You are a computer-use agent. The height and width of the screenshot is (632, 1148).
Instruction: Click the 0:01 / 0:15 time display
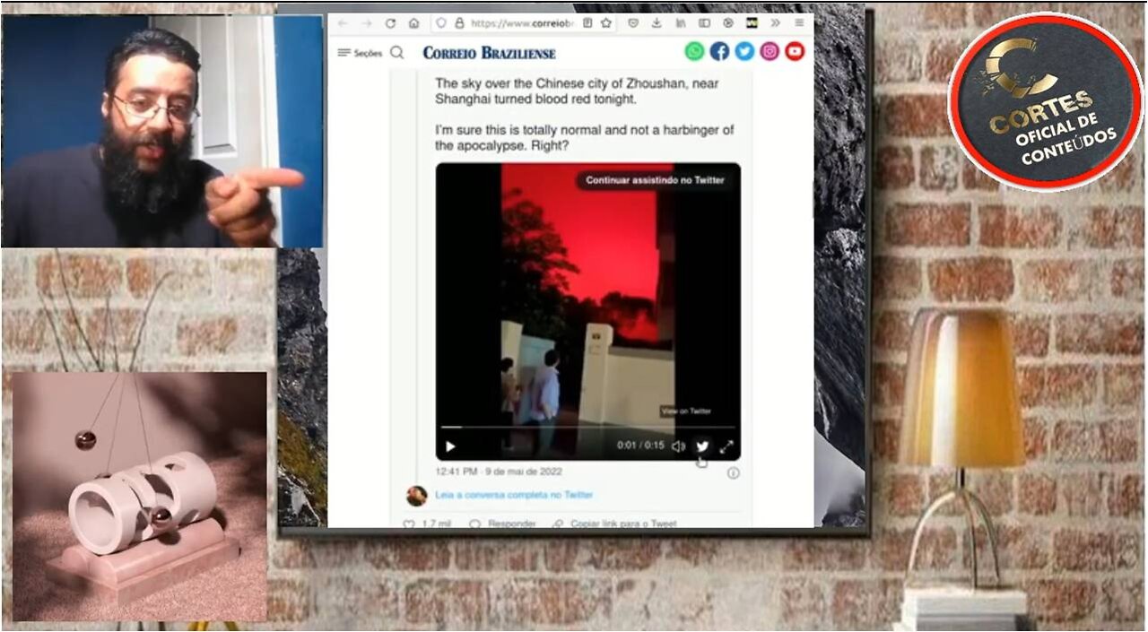click(640, 446)
